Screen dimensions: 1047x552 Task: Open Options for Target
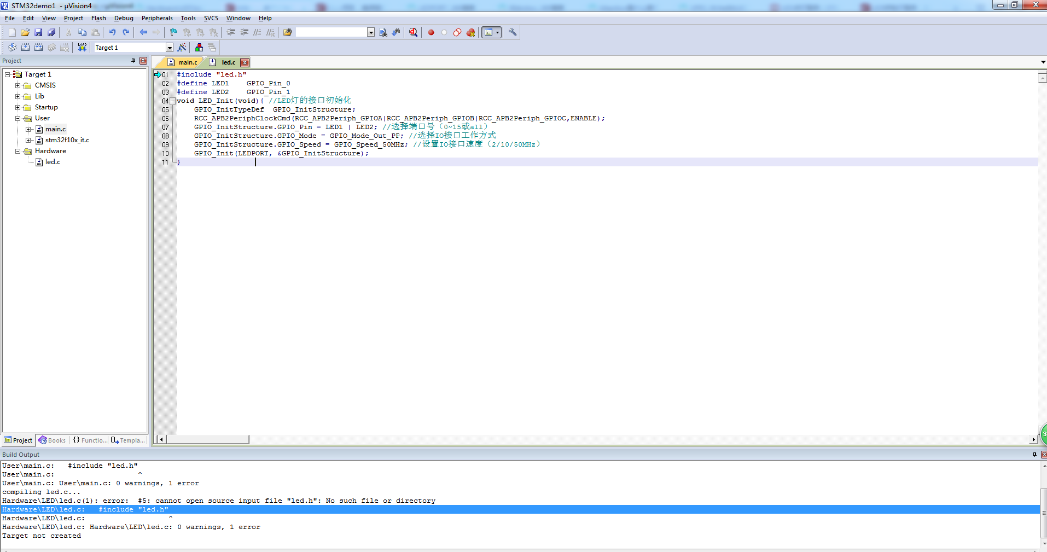click(182, 48)
